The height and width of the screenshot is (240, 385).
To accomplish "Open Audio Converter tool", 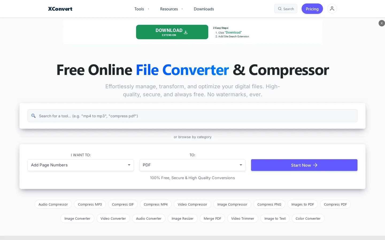I will [149, 218].
